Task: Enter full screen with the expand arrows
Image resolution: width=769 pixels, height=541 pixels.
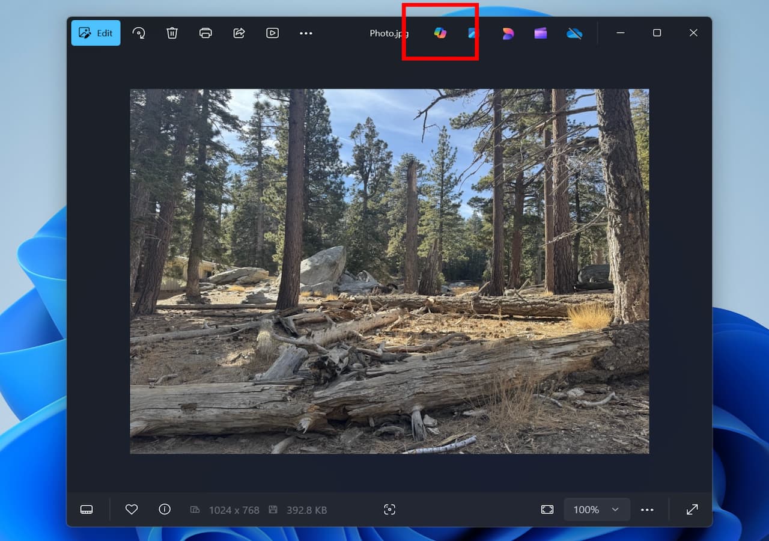Action: click(692, 510)
